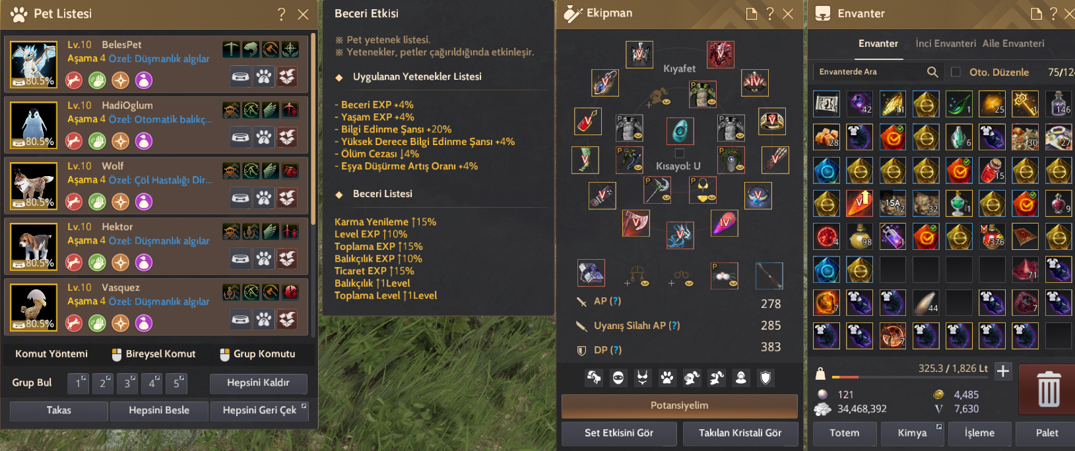
Task: Click the Hepsini Besle button
Action: point(159,410)
